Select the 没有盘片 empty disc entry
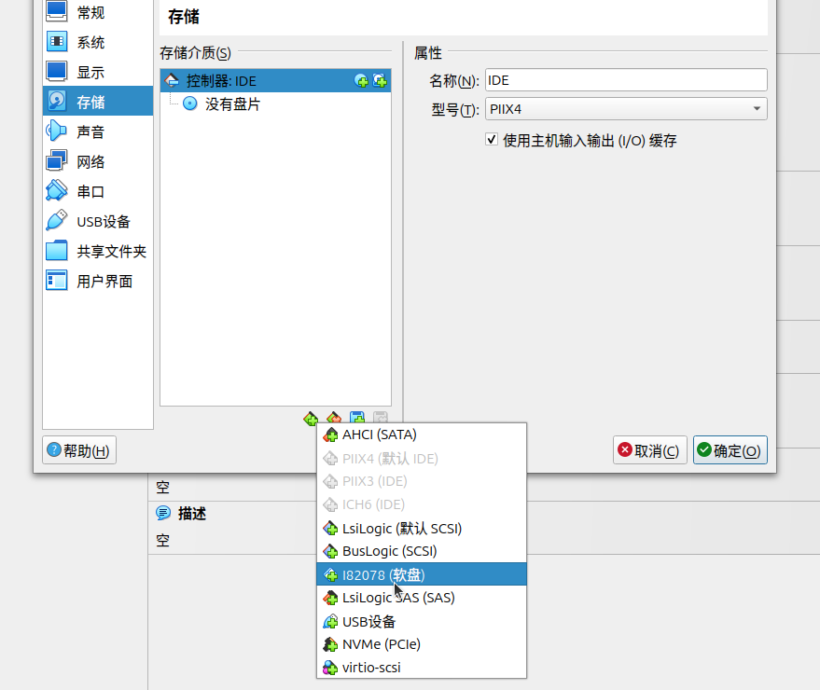 [232, 104]
